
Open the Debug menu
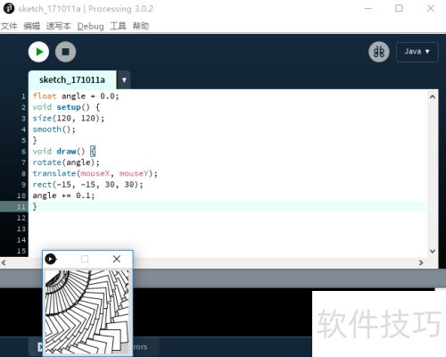[90, 26]
